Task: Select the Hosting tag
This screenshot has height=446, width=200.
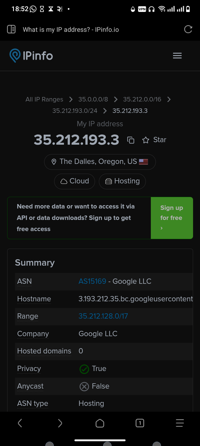Action: pos(122,181)
